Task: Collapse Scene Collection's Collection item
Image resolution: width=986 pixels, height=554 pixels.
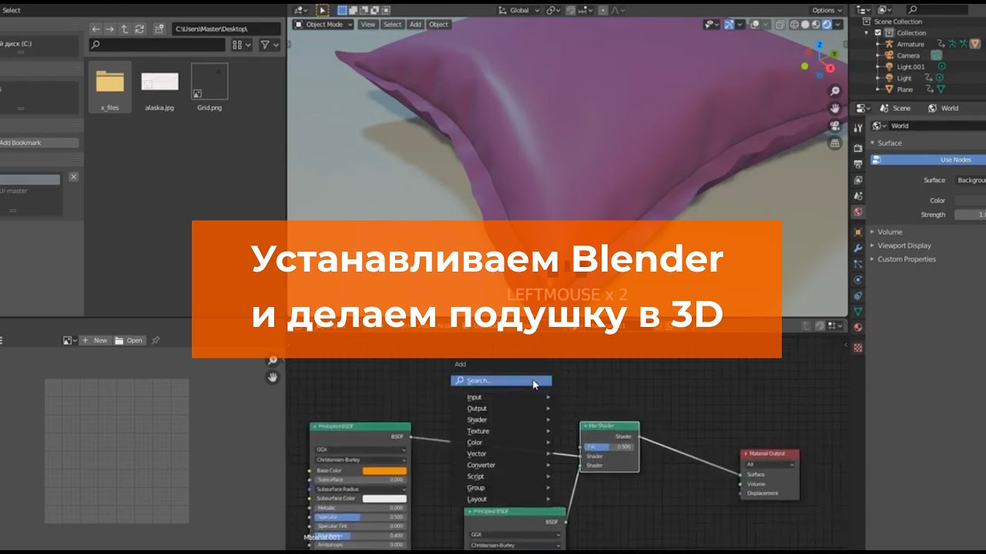Action: [x=867, y=33]
